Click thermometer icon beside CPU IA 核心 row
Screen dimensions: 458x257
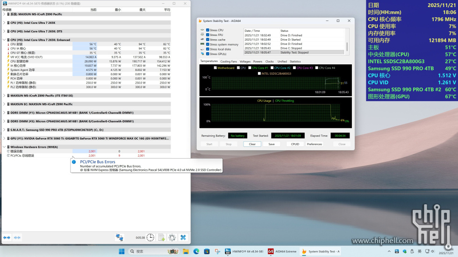point(8,49)
